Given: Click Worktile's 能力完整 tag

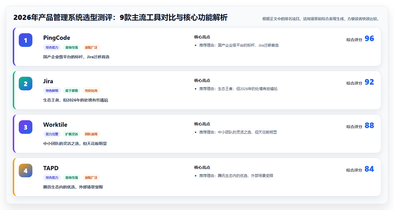Looking at the screenshot, I should coord(52,134).
